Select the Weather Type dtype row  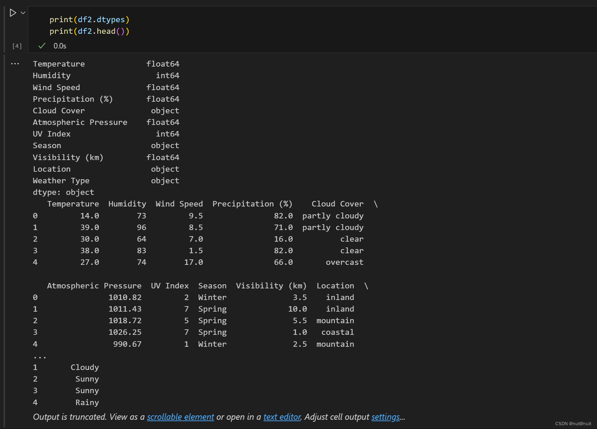click(106, 181)
